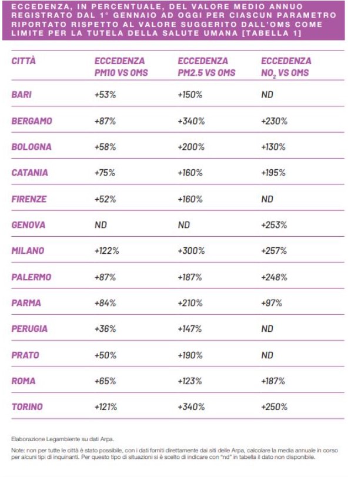Click the purple title banner text
The width and height of the screenshot is (348, 477).
[x=173, y=20]
